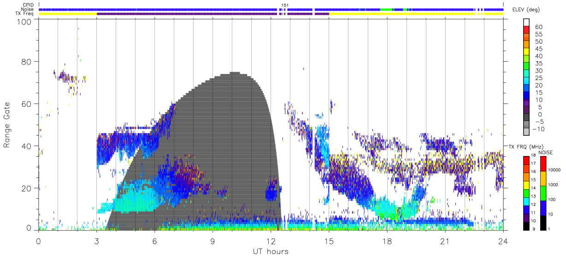Click the light gray bottom swatch of ELEV bar
566x261 pixels.
[527, 131]
